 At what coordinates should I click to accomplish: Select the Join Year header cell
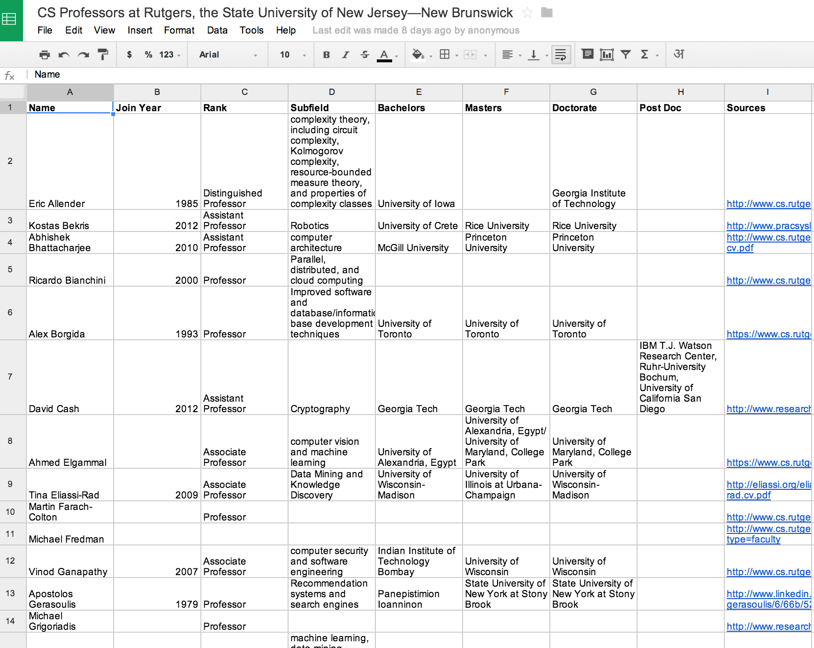[x=157, y=107]
